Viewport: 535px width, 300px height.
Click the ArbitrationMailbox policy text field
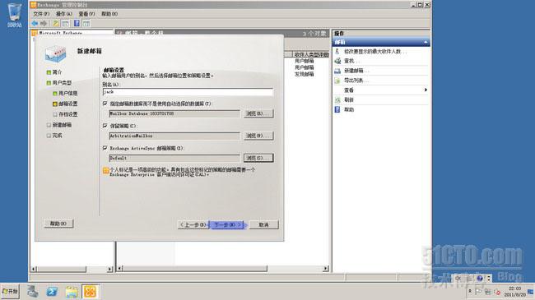point(174,136)
